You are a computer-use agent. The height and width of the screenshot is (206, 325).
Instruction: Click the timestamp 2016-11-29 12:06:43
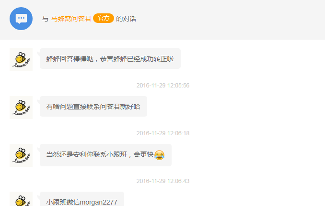163,181
